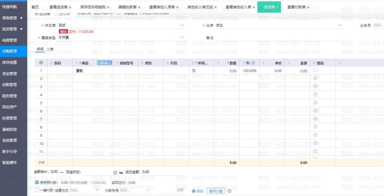The height and width of the screenshot is (196, 384).
Task: Click the 扫码录入 scan entry button
Action: [x=104, y=63]
